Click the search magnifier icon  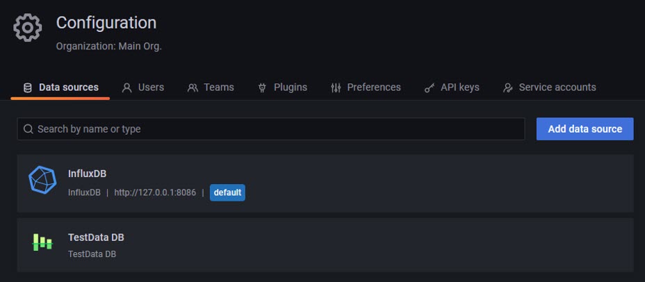tap(28, 129)
